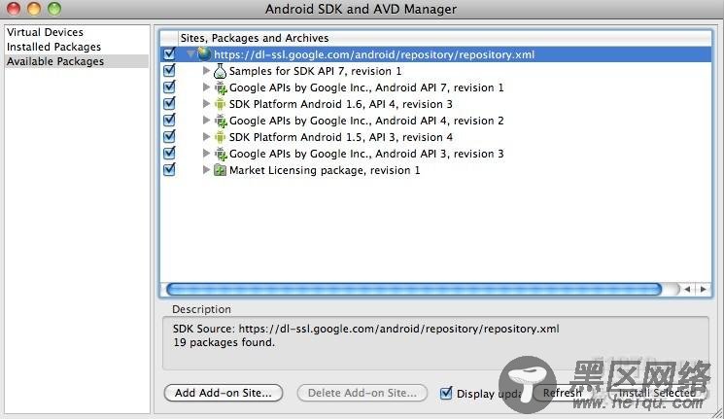This screenshot has height=419, width=724.
Task: Click the Add Add-on Site button
Action: point(223,393)
